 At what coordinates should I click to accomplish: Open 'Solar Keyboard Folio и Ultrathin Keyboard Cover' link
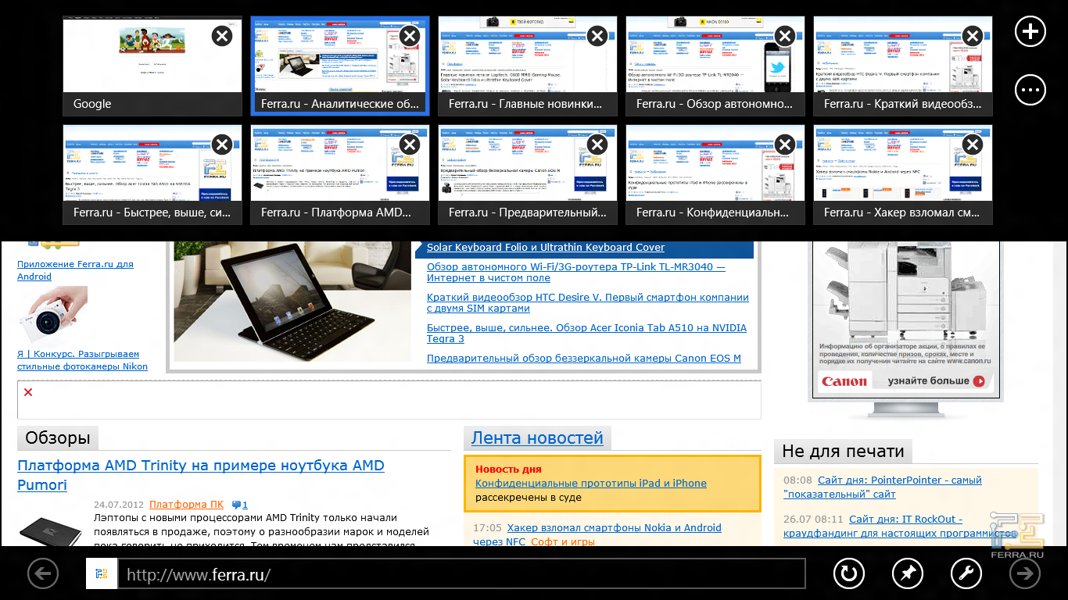point(546,248)
